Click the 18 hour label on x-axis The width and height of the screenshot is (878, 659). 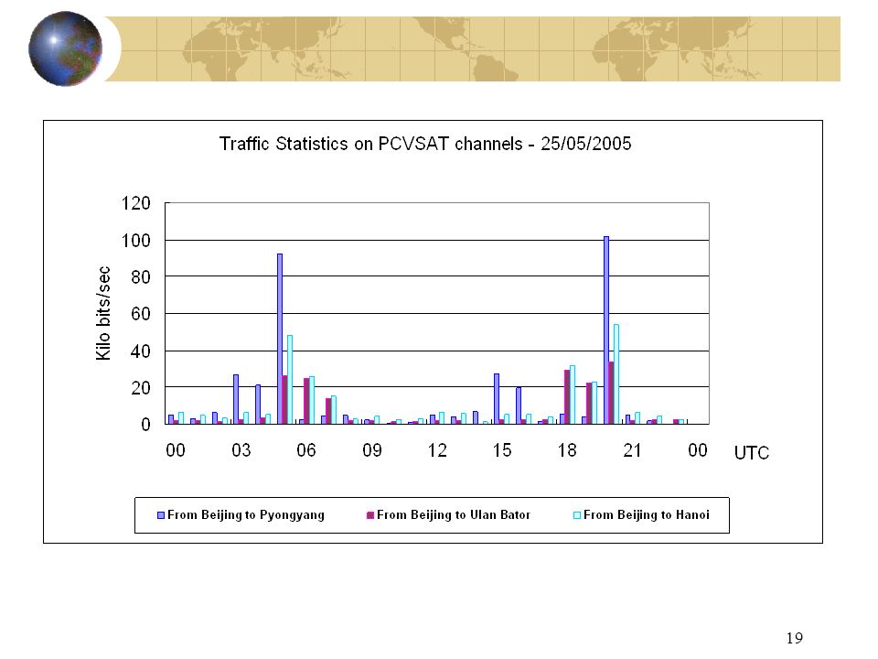point(567,450)
